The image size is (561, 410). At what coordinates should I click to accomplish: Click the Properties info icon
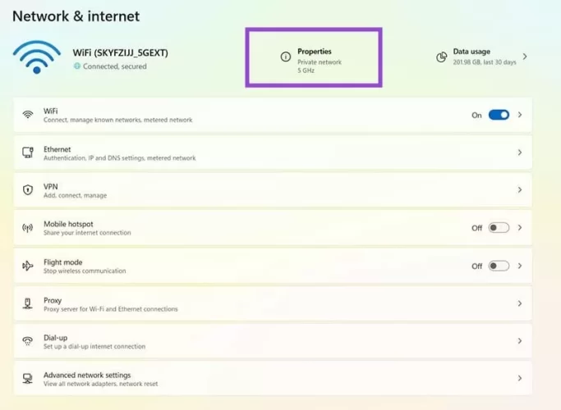click(286, 57)
